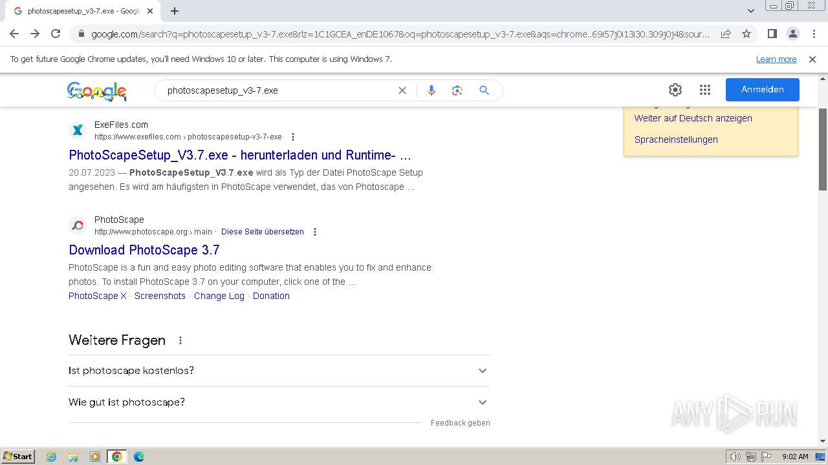The image size is (828, 465).
Task: Open the Chrome side panel
Action: (772, 34)
